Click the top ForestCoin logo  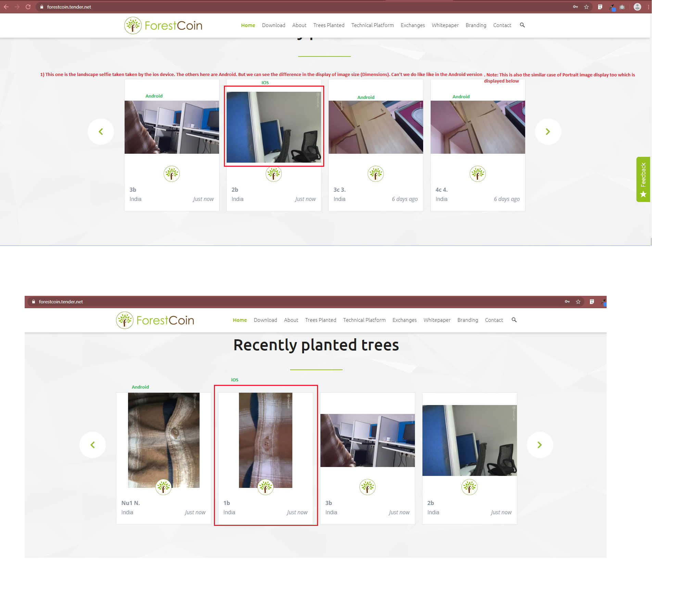point(163,25)
